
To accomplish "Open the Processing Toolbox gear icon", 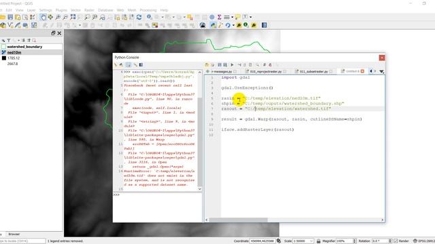I will tap(212, 17).
